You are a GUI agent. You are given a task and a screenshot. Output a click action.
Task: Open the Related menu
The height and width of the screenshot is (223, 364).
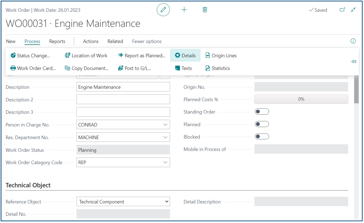coord(115,41)
